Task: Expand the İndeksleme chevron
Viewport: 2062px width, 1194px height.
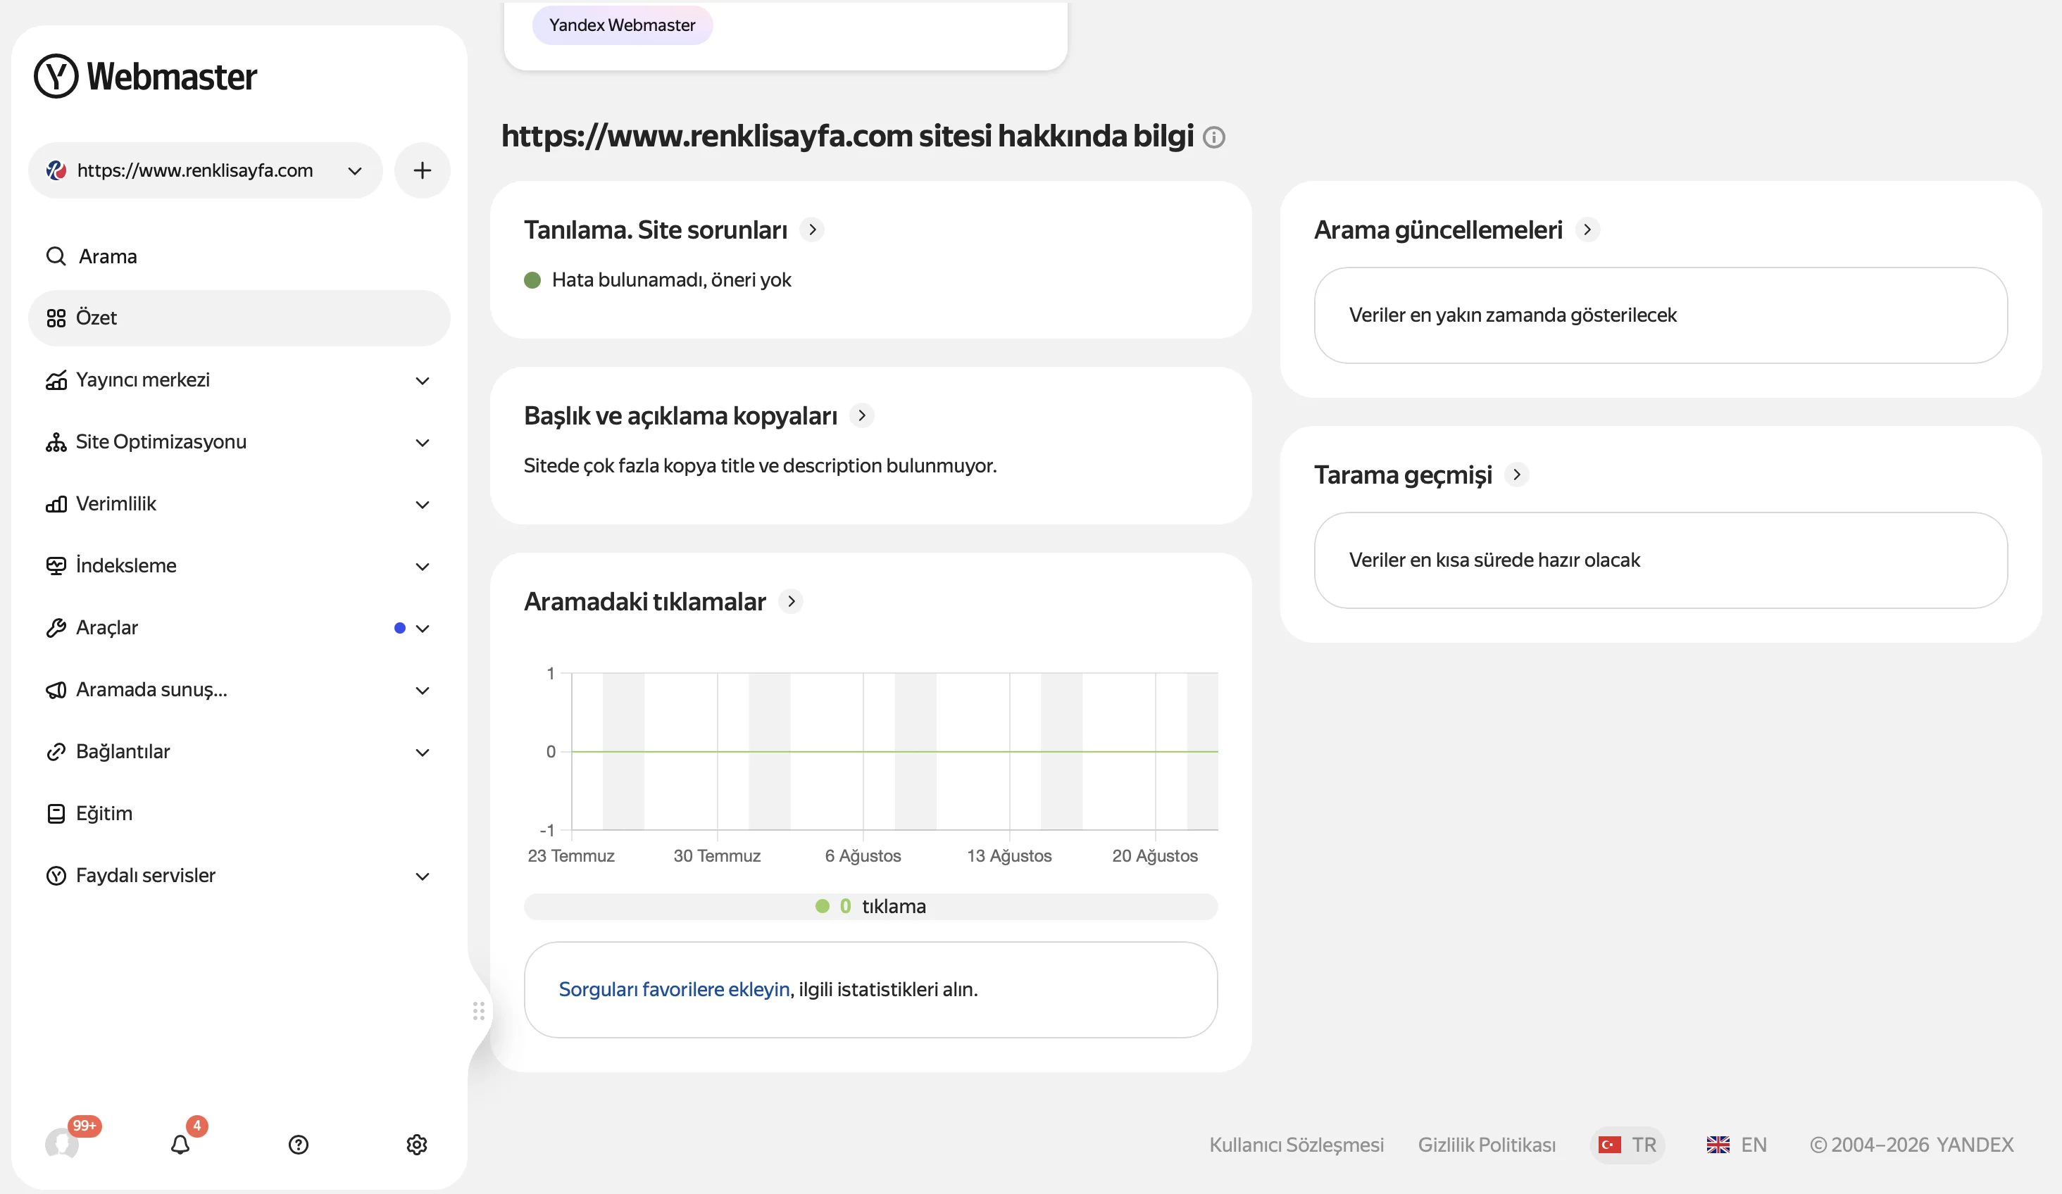Action: point(423,567)
